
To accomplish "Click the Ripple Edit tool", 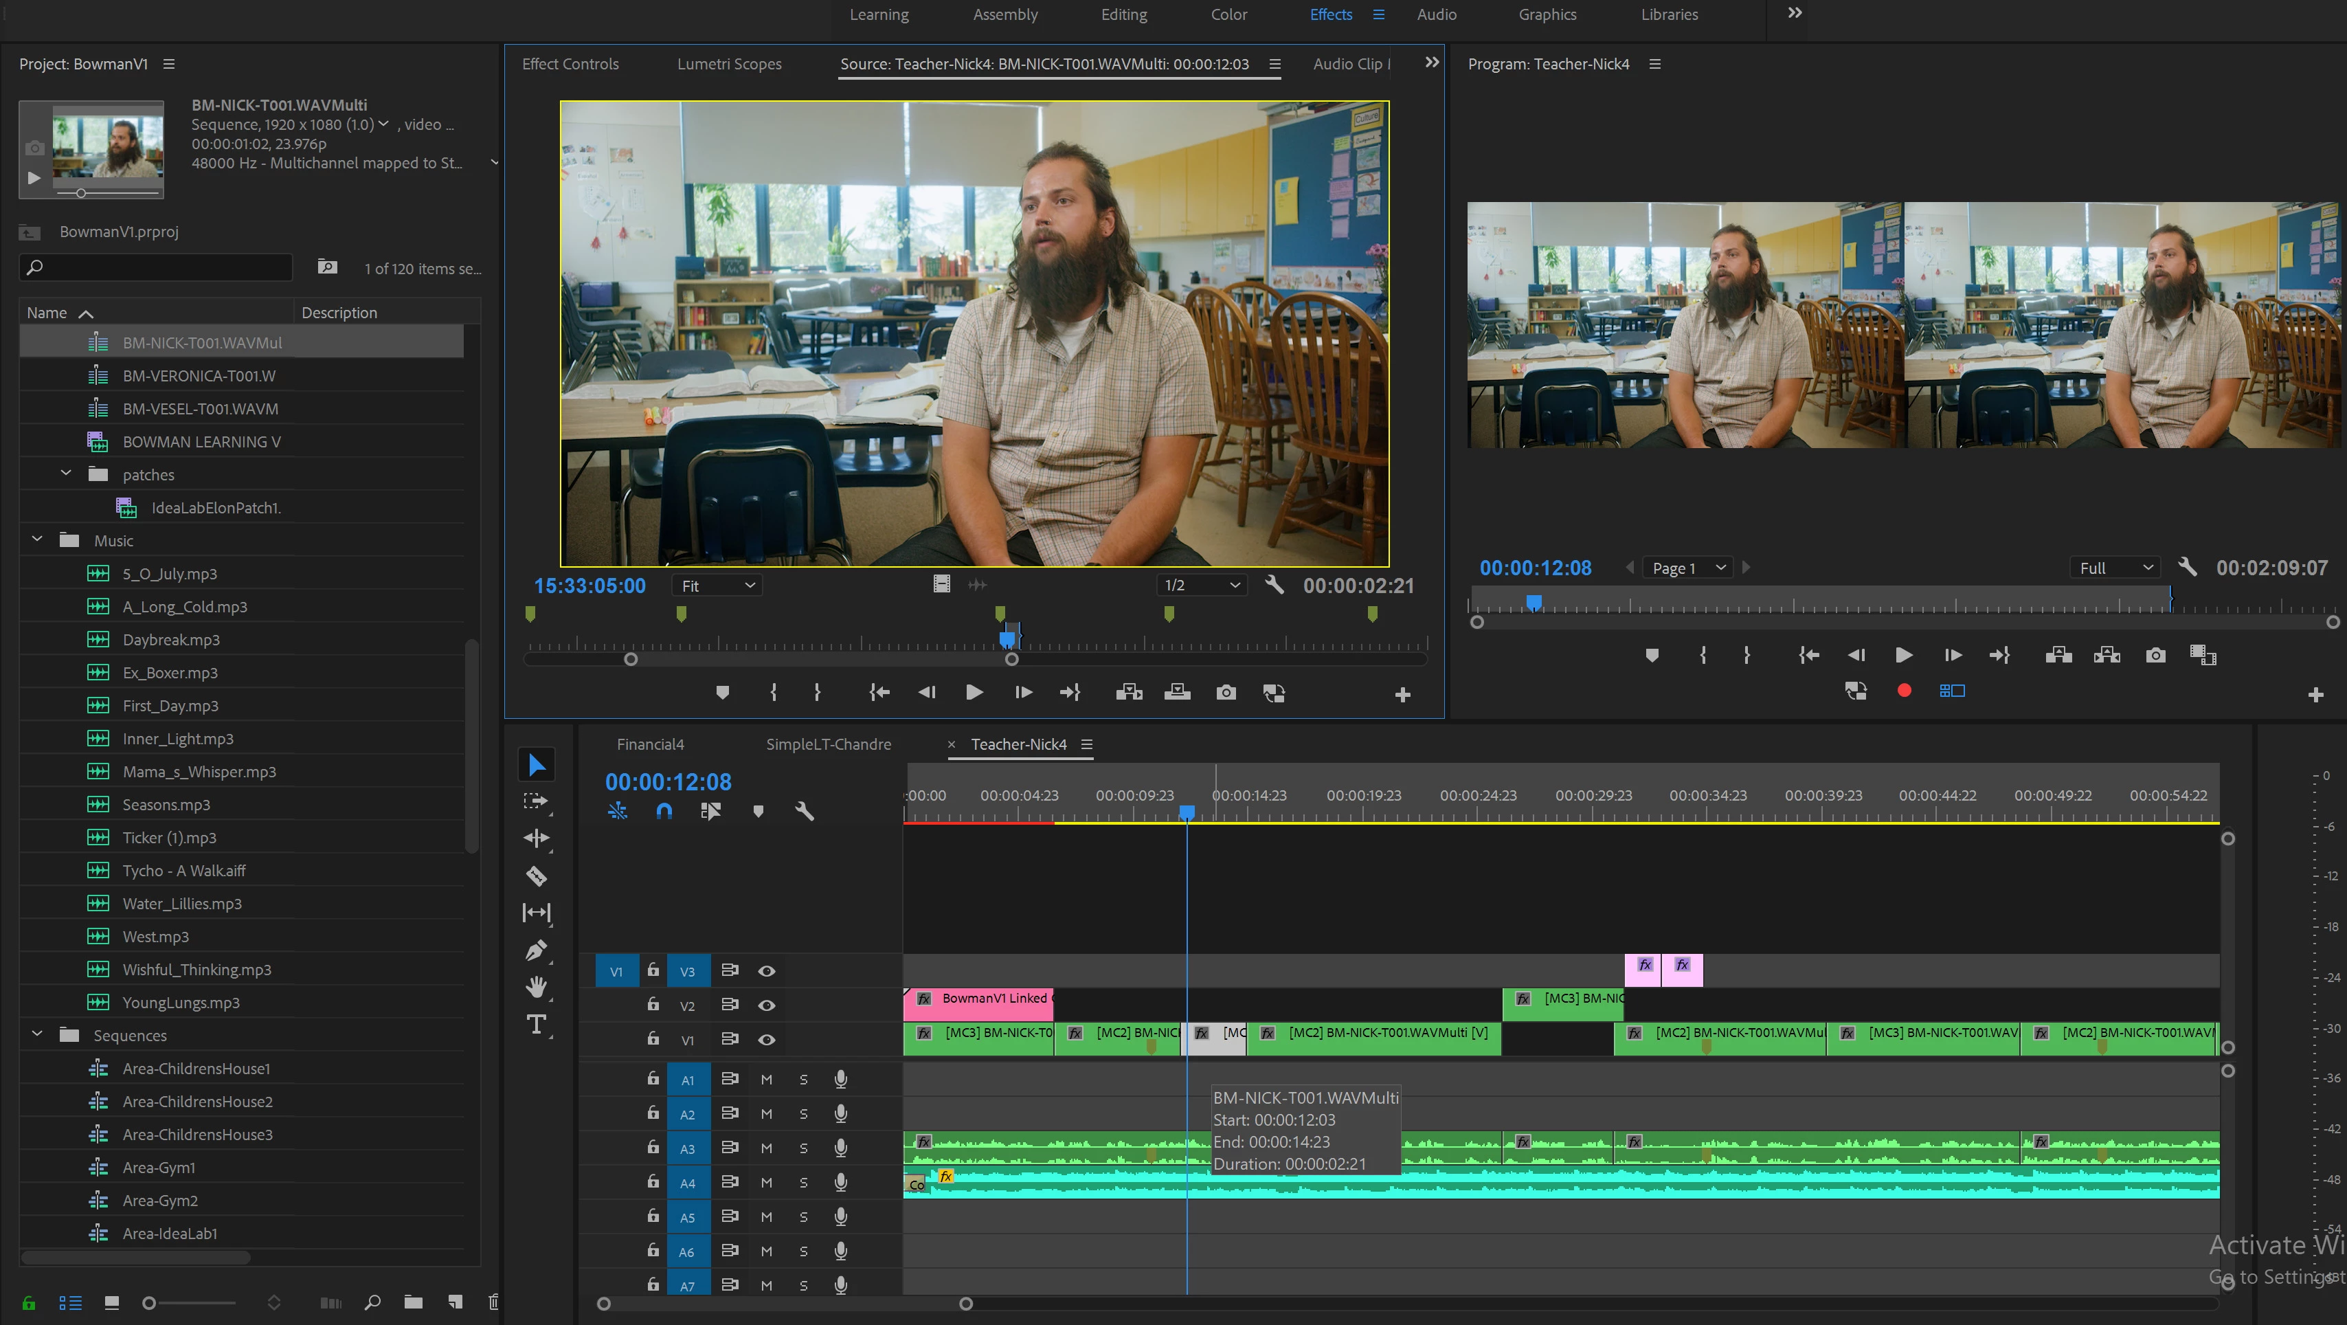I will tap(536, 838).
